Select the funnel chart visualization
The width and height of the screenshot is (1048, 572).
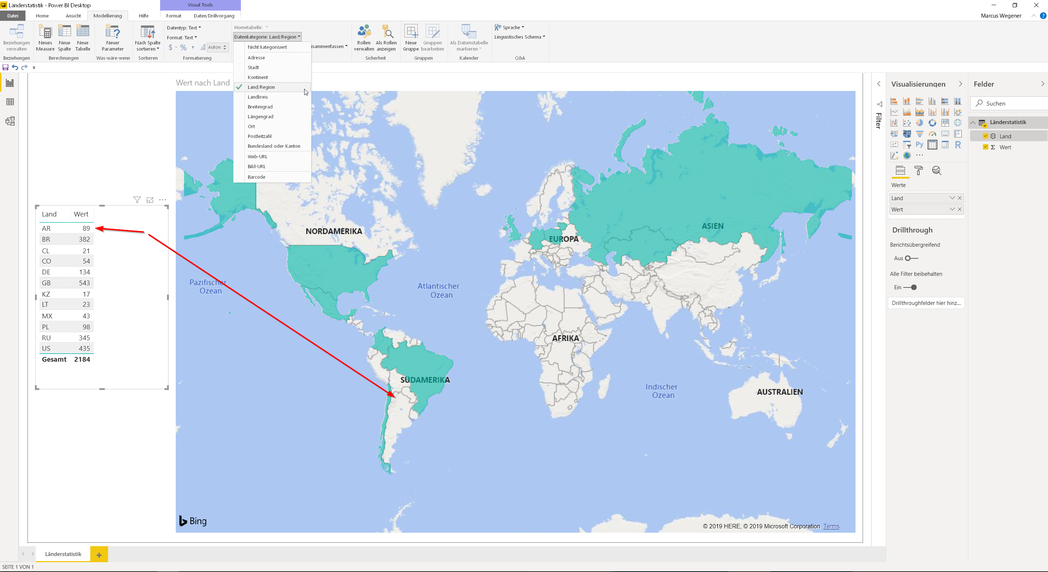pos(920,134)
